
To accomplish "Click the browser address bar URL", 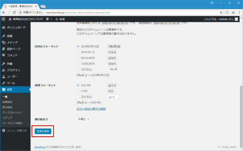I will click(x=78, y=12).
